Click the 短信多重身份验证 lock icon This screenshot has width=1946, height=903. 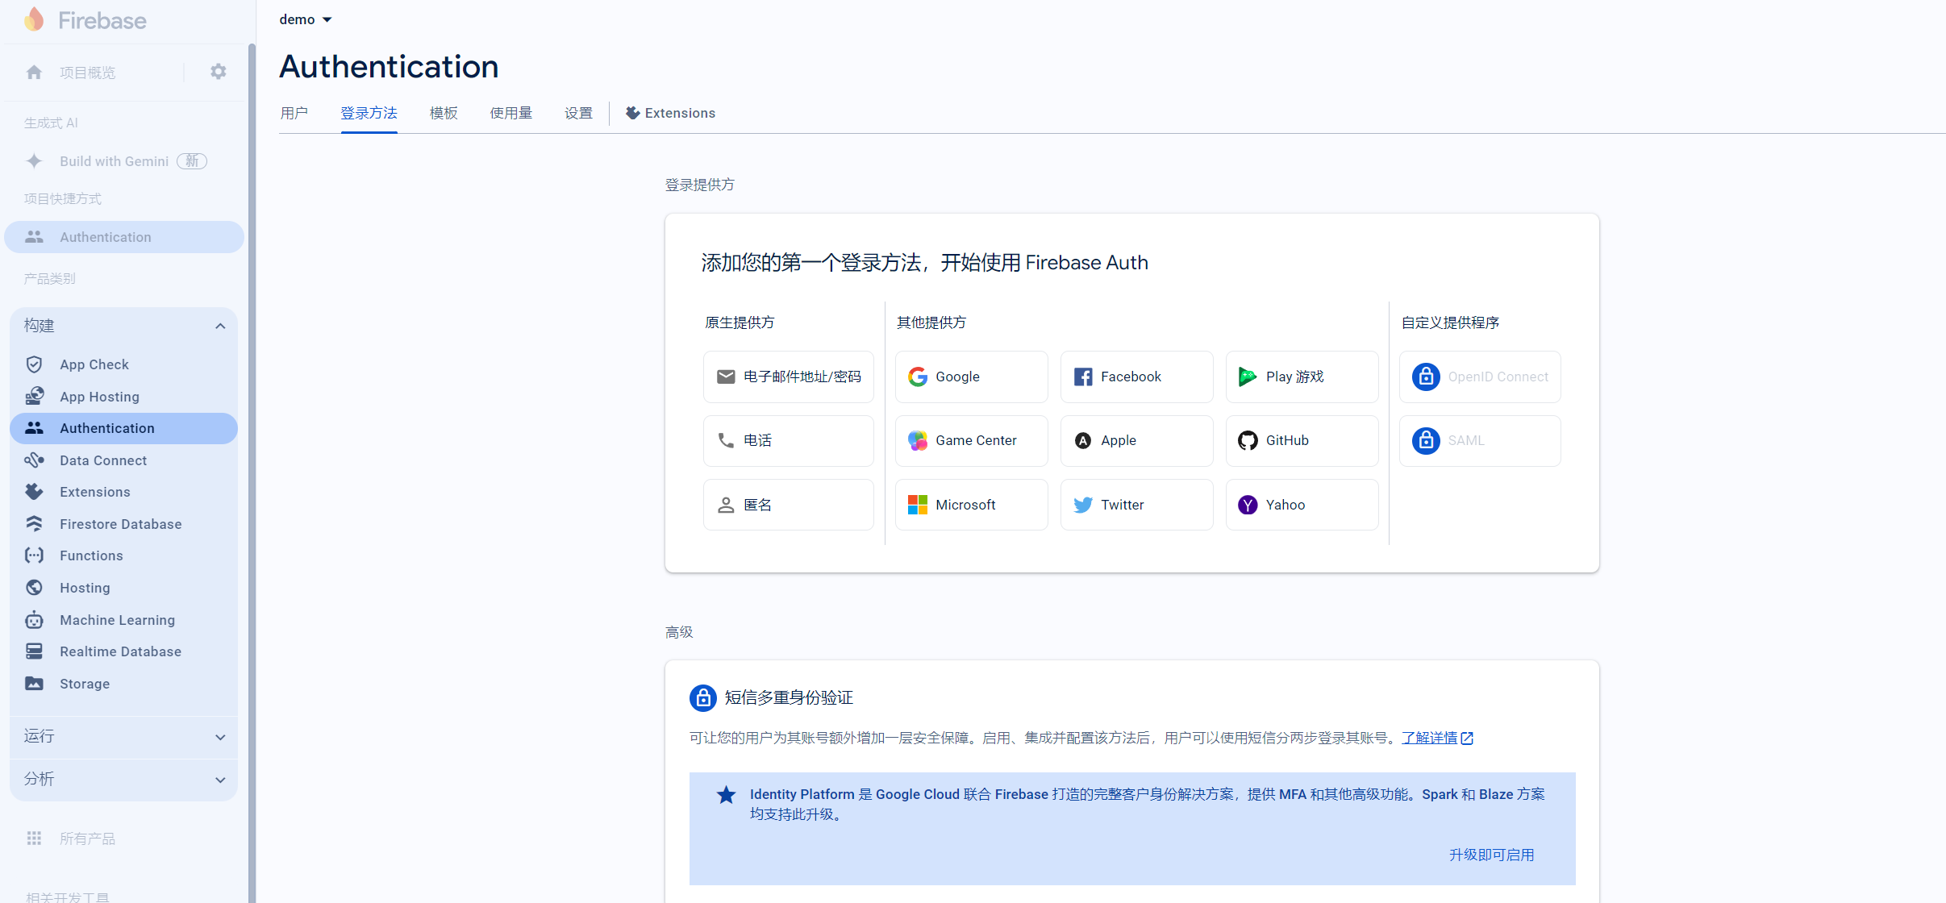point(703,697)
